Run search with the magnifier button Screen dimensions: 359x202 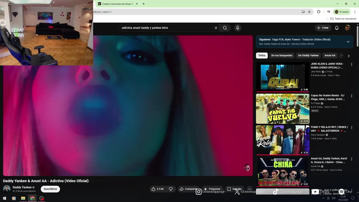tap(225, 28)
